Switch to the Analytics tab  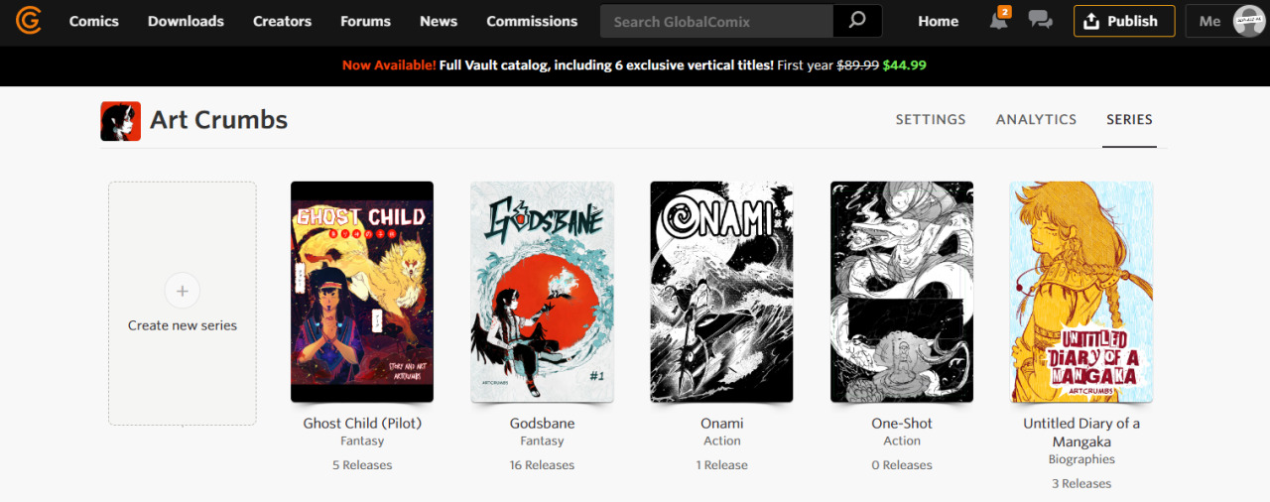click(x=1036, y=119)
